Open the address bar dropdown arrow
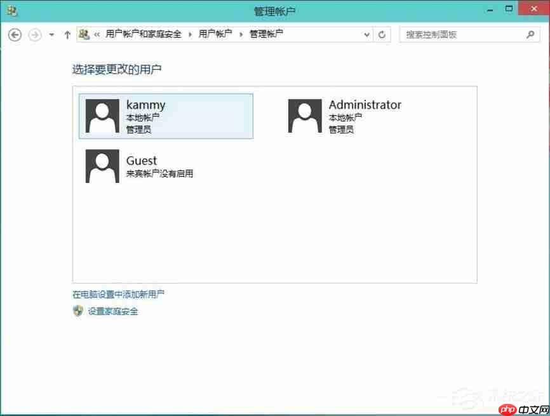550x416 pixels. tap(366, 35)
